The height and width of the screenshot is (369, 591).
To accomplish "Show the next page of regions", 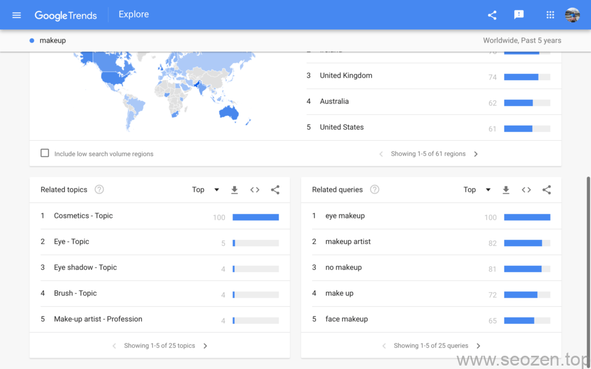I will point(476,153).
